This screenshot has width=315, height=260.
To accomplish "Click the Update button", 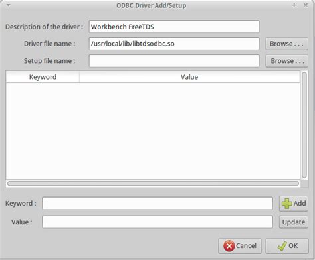I will click(x=294, y=222).
